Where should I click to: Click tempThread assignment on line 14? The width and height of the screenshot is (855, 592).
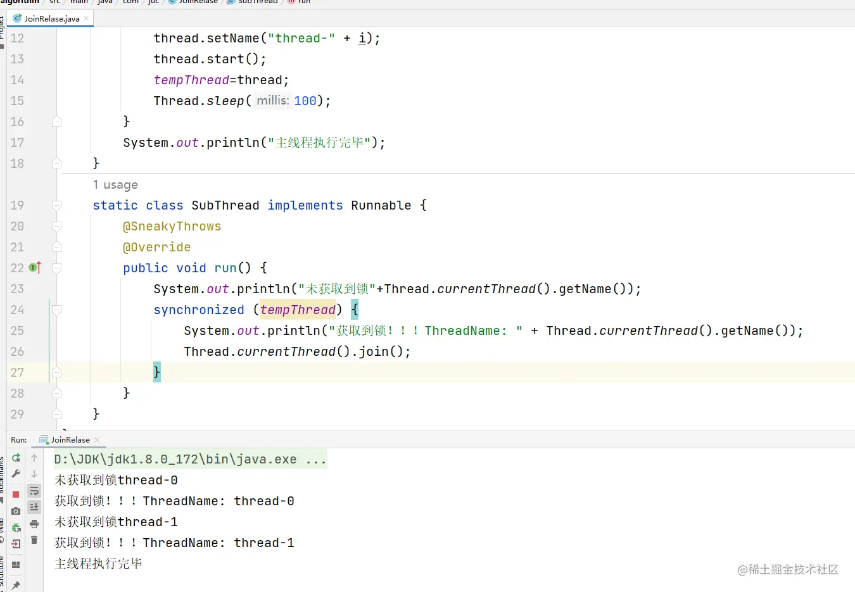click(x=191, y=80)
